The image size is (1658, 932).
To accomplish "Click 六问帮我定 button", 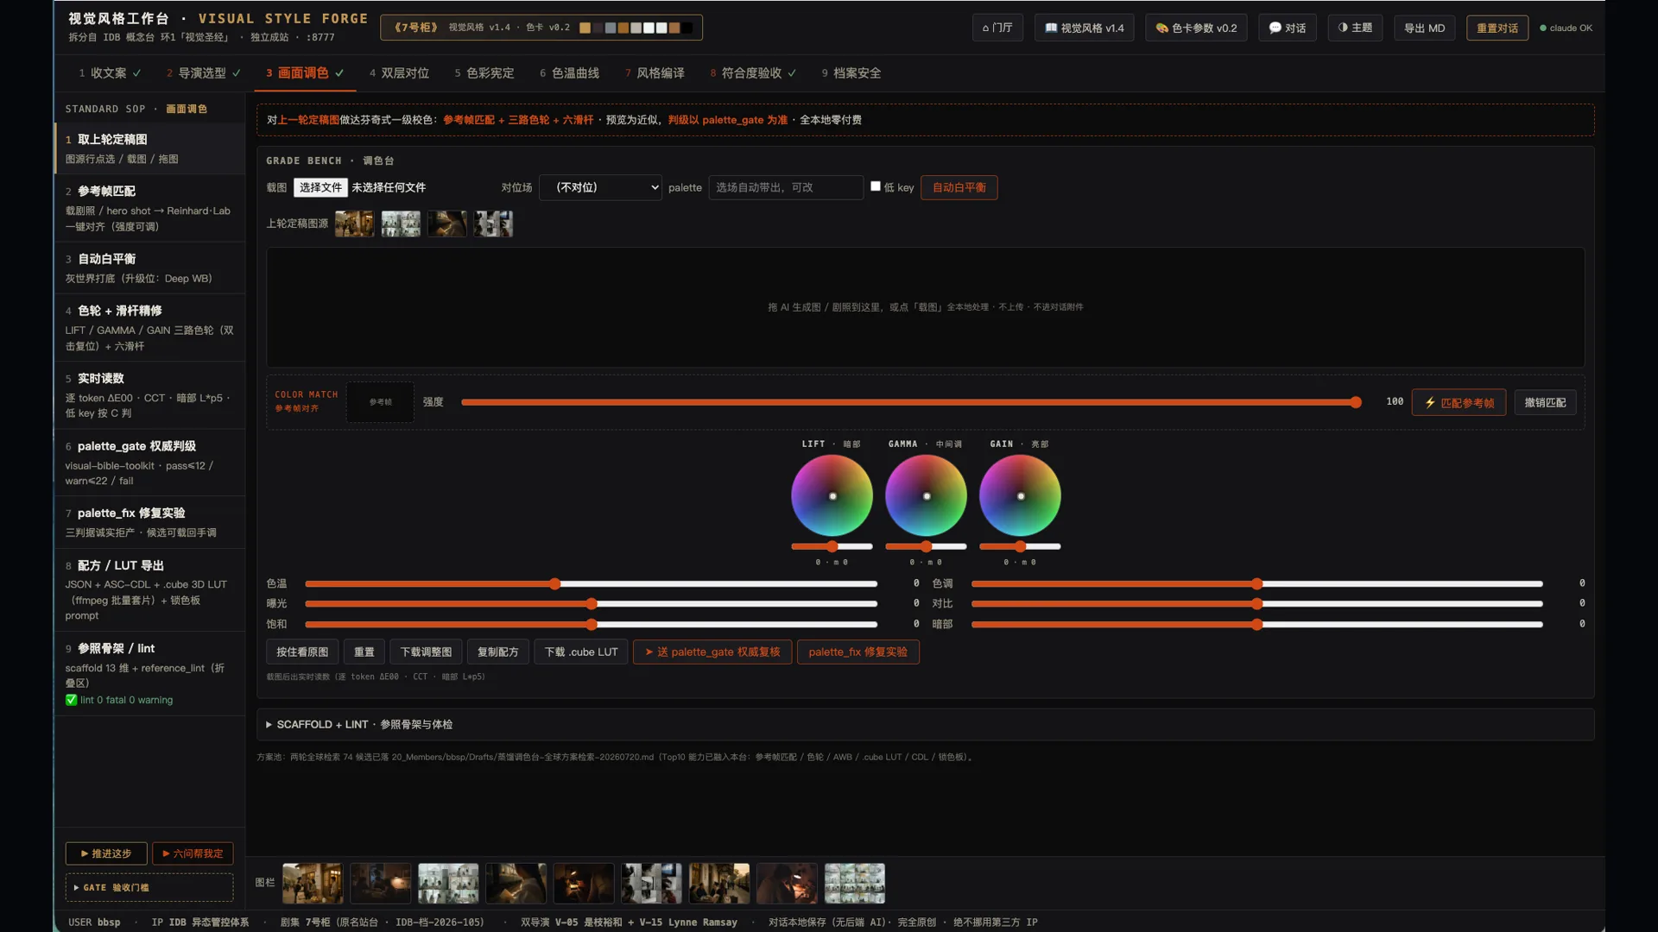I will click(x=193, y=853).
